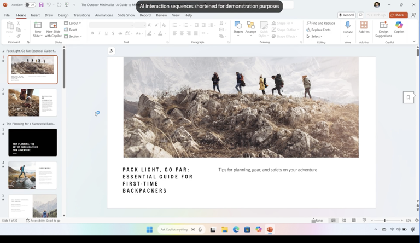
Task: Collapse 'Trip Planning' section header
Action: (x=3, y=124)
